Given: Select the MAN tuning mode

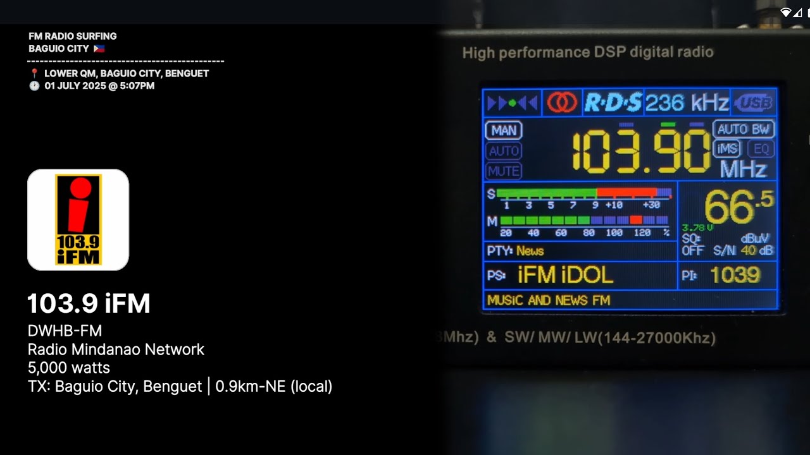Looking at the screenshot, I should (504, 130).
